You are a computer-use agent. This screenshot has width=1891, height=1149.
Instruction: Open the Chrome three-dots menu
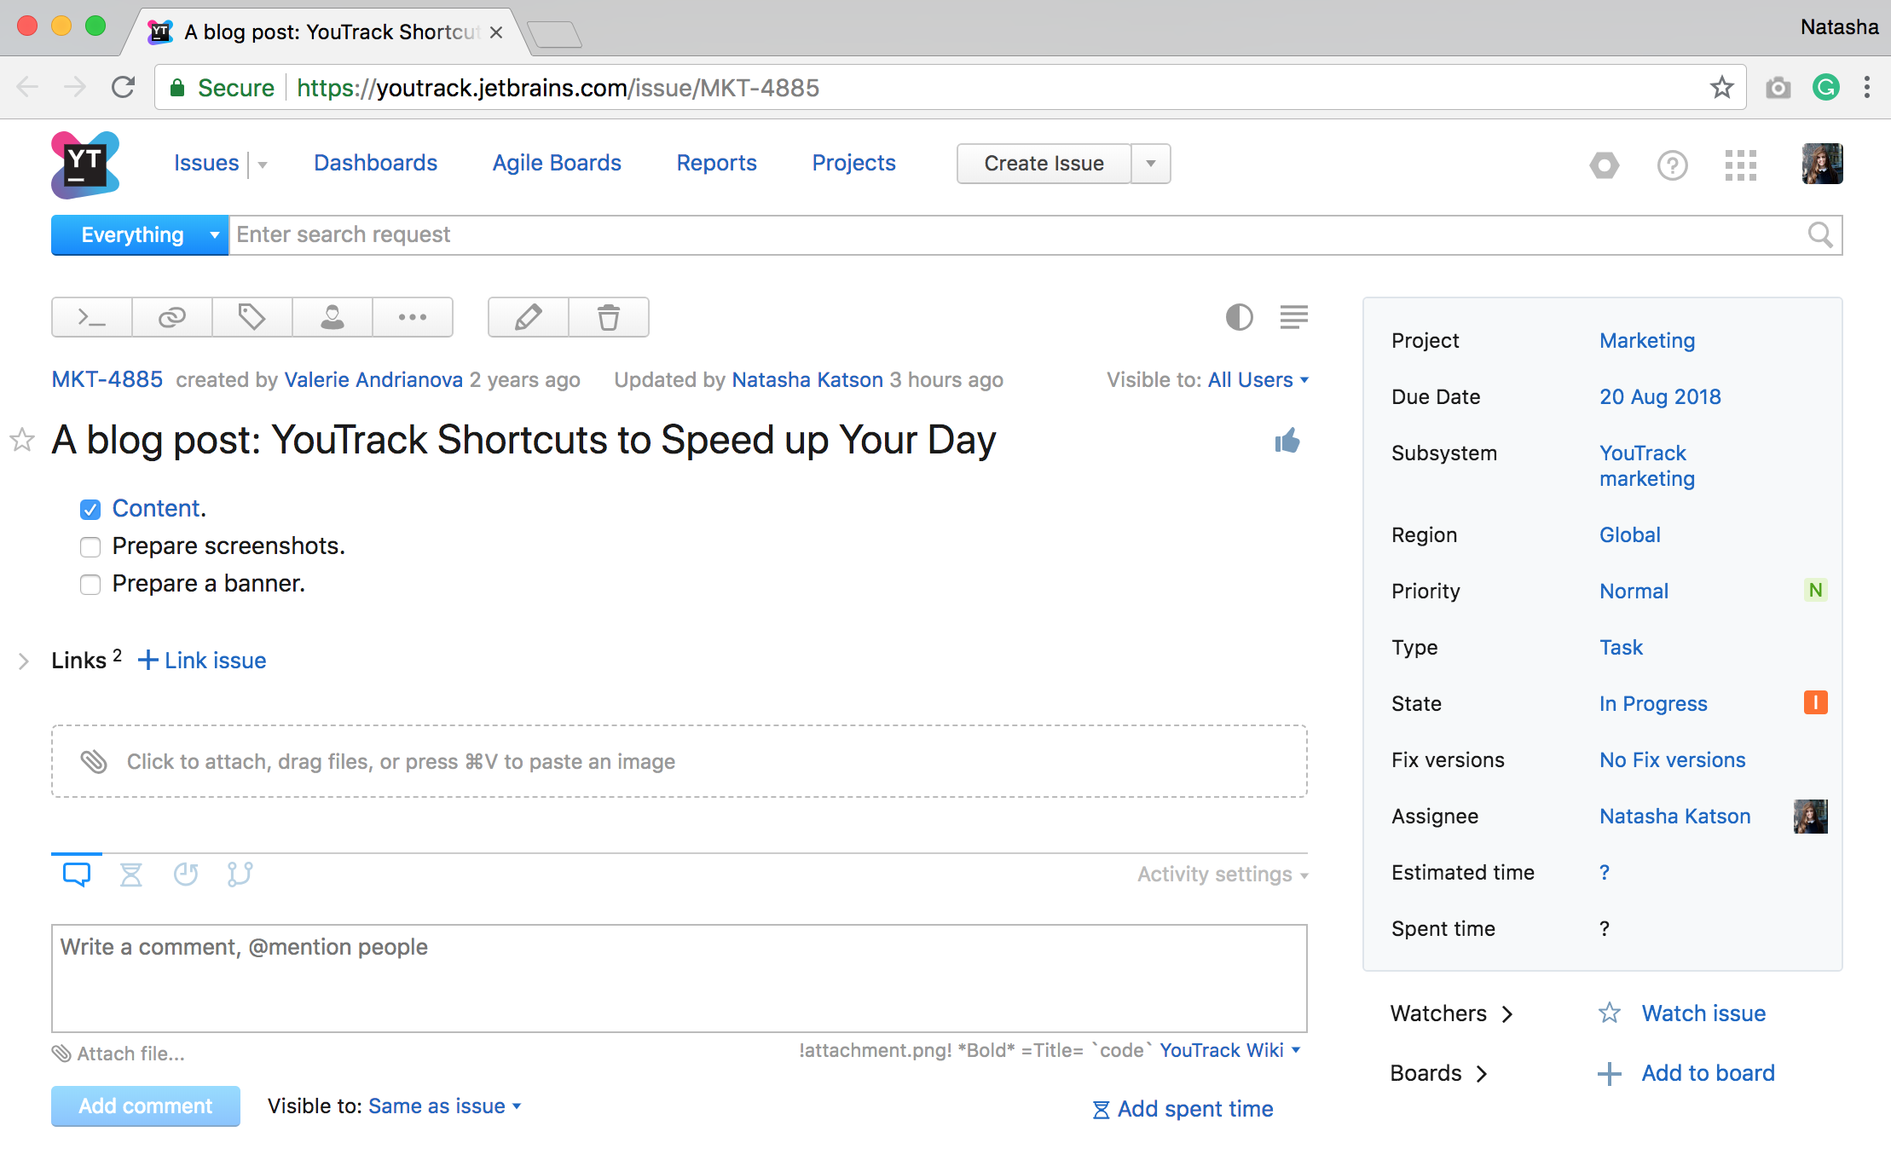1866,87
